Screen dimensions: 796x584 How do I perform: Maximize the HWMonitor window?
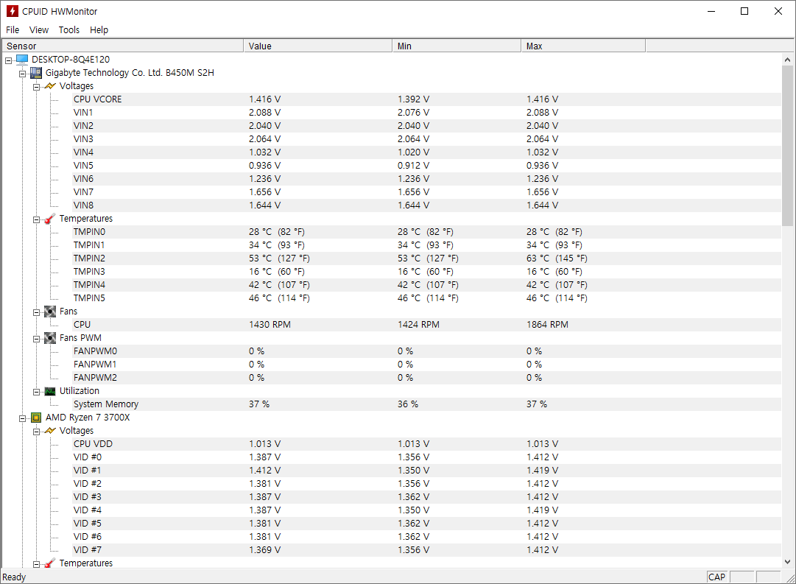pos(744,11)
